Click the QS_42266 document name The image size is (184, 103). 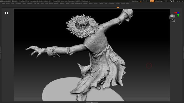click(15, 1)
